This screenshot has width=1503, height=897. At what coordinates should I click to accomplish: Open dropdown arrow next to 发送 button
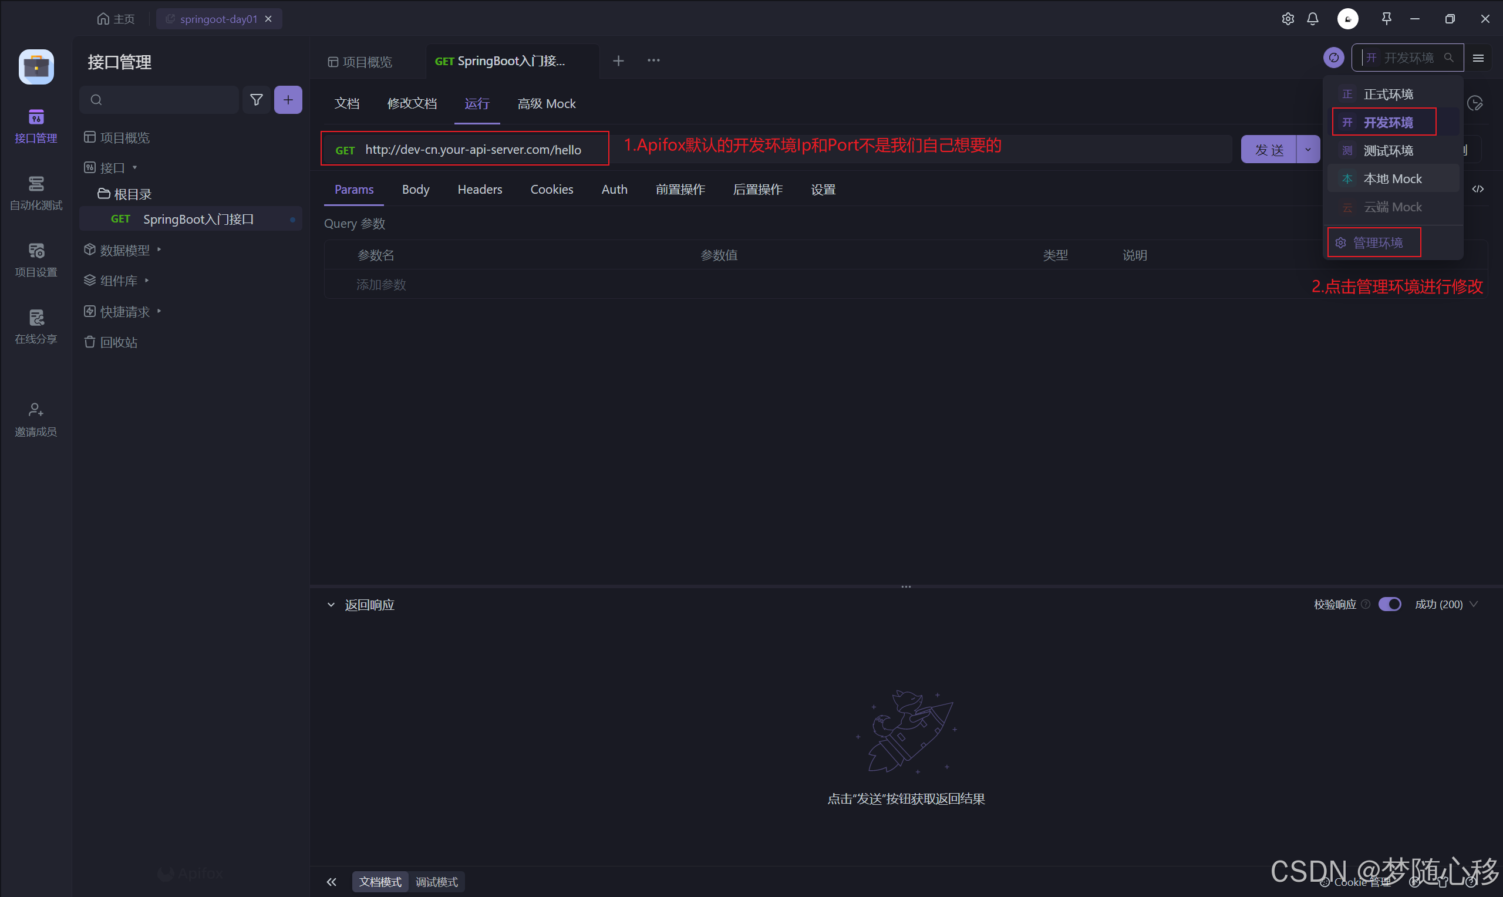coord(1308,149)
